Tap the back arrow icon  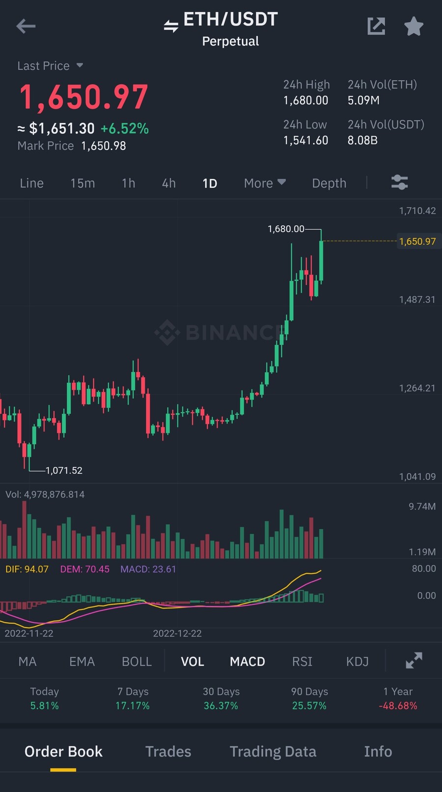click(26, 26)
